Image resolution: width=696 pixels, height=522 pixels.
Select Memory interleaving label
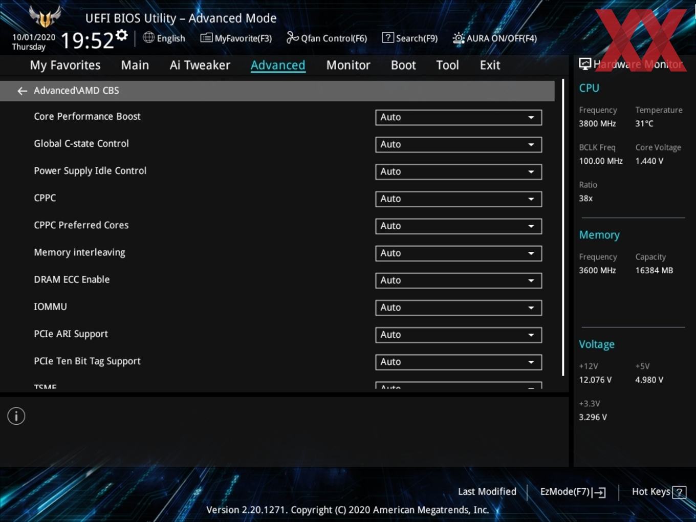coord(79,252)
